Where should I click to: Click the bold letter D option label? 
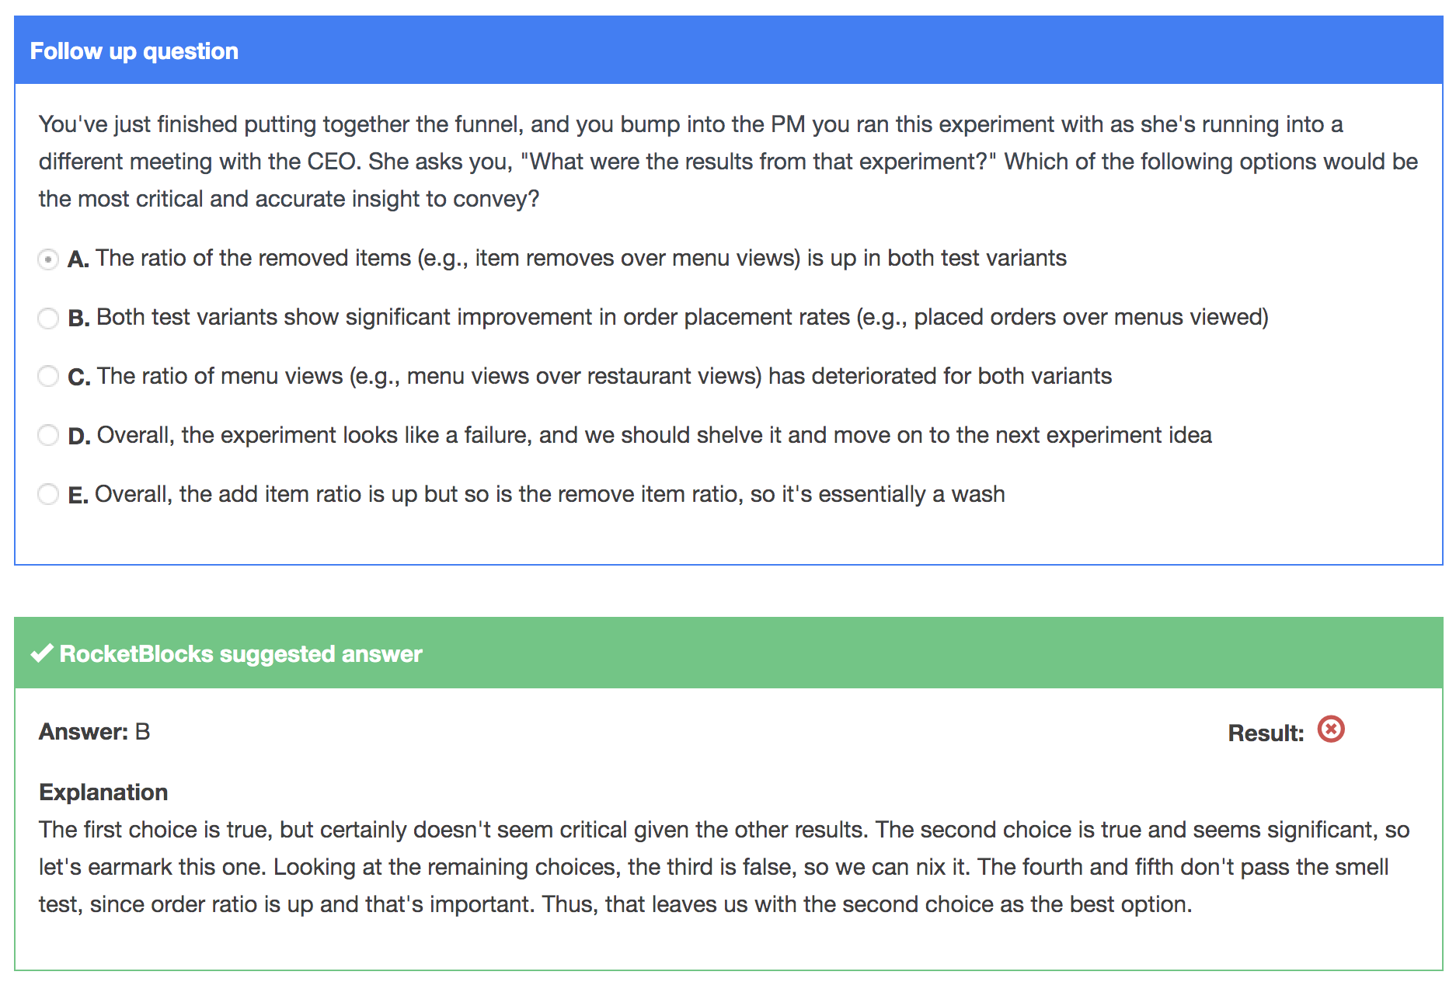coord(79,436)
